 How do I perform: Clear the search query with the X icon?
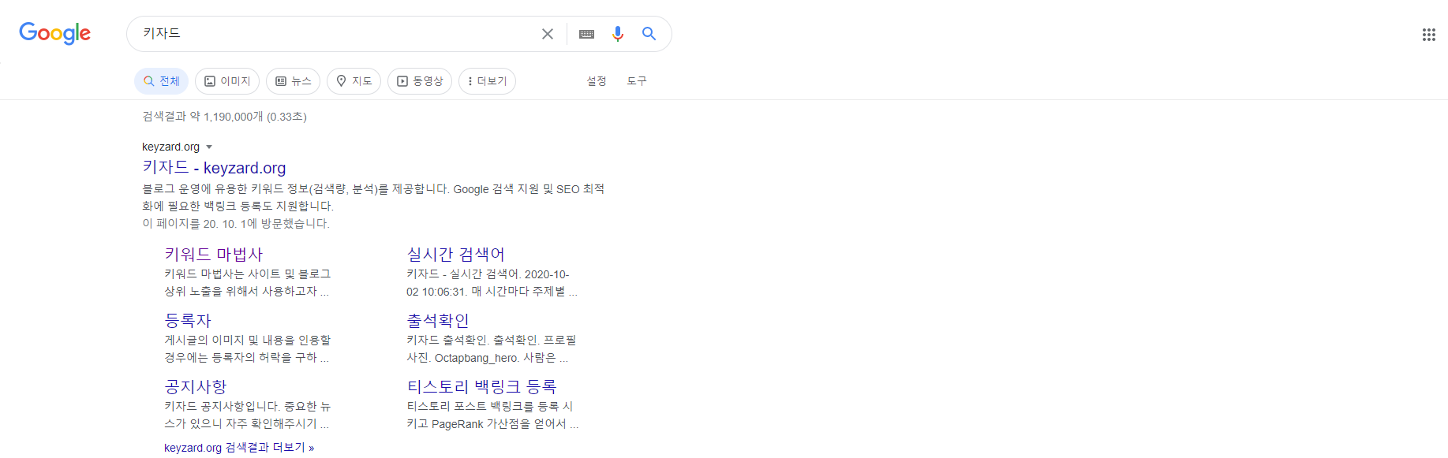click(548, 34)
